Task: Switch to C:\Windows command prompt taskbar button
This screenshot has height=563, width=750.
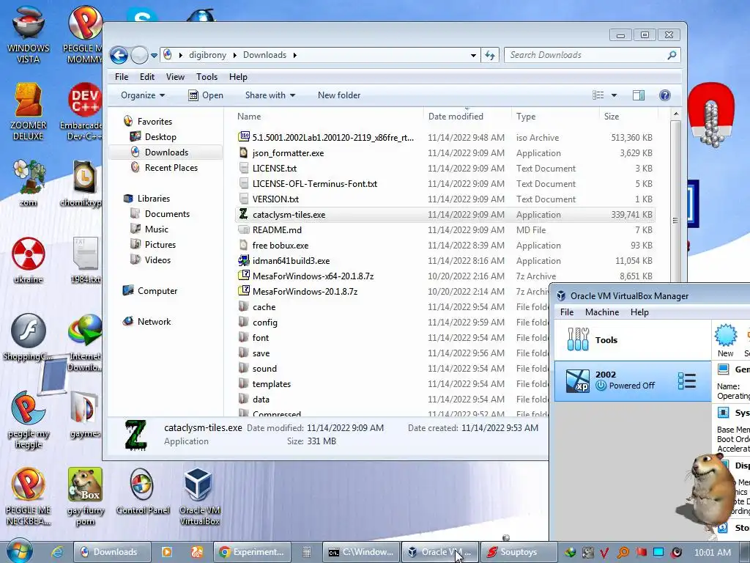Action: pos(360,552)
